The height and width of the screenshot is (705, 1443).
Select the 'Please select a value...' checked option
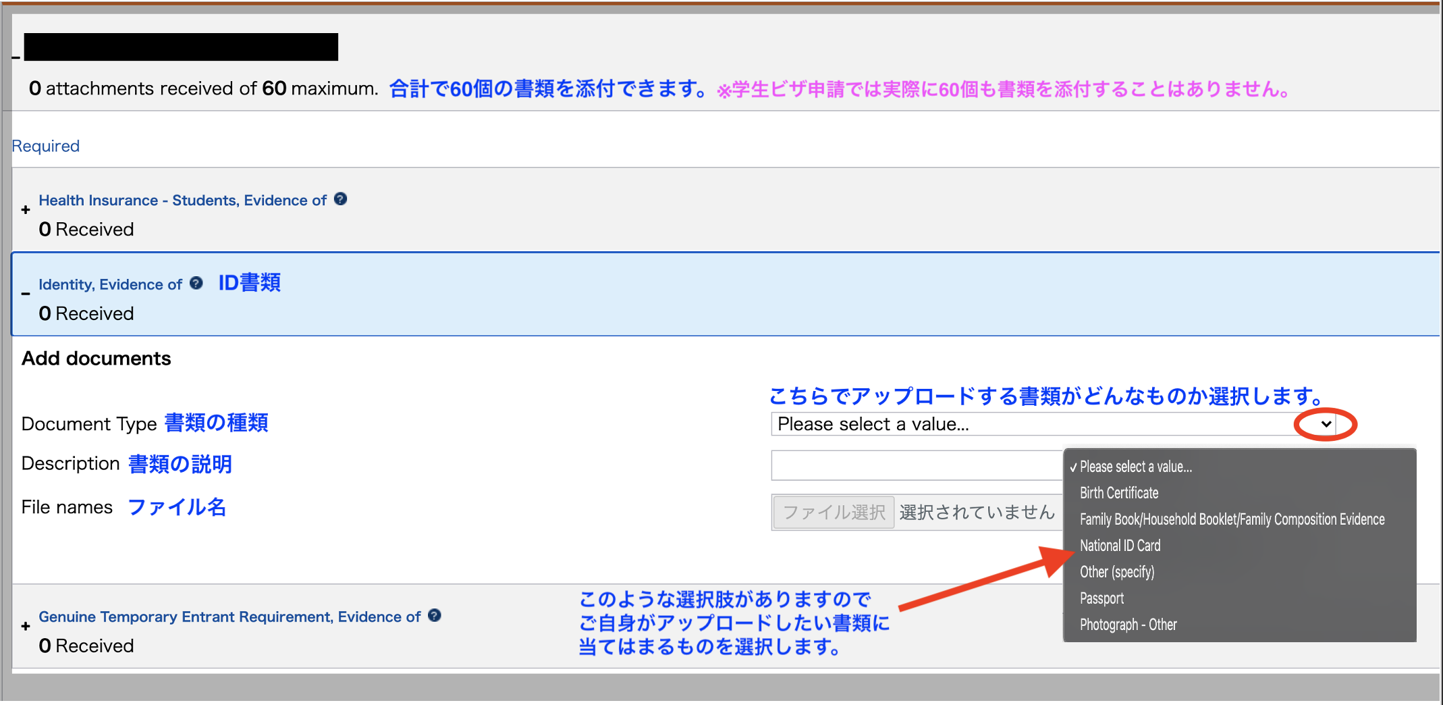(1135, 467)
